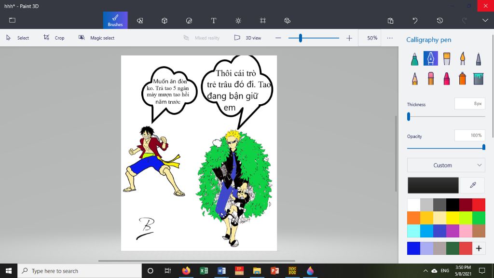Open the Stickers tab
Image resolution: width=494 pixels, height=278 pixels.
[189, 20]
